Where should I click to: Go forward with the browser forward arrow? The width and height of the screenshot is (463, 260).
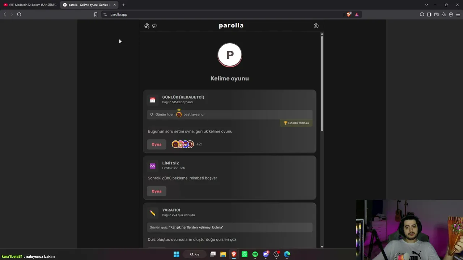point(12,14)
